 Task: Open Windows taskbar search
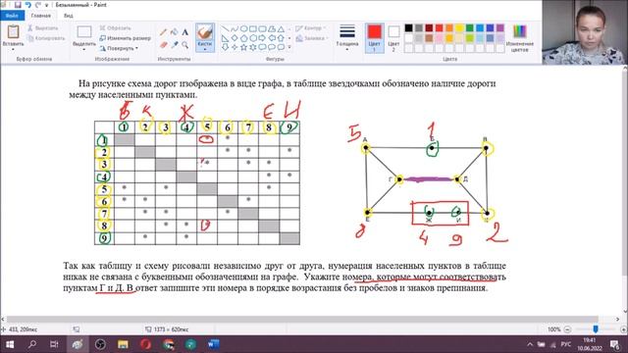click(x=32, y=344)
